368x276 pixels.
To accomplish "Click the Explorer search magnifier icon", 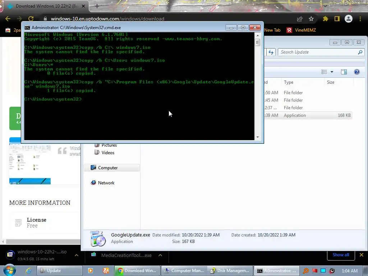I will (360, 52).
